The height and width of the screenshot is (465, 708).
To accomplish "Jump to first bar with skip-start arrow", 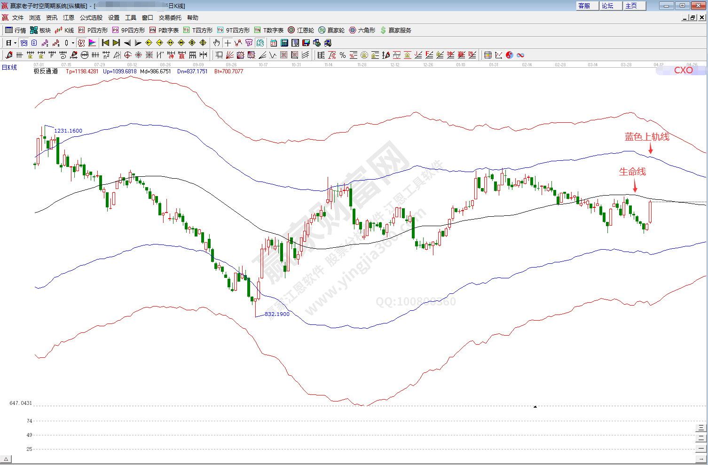I will coord(105,43).
